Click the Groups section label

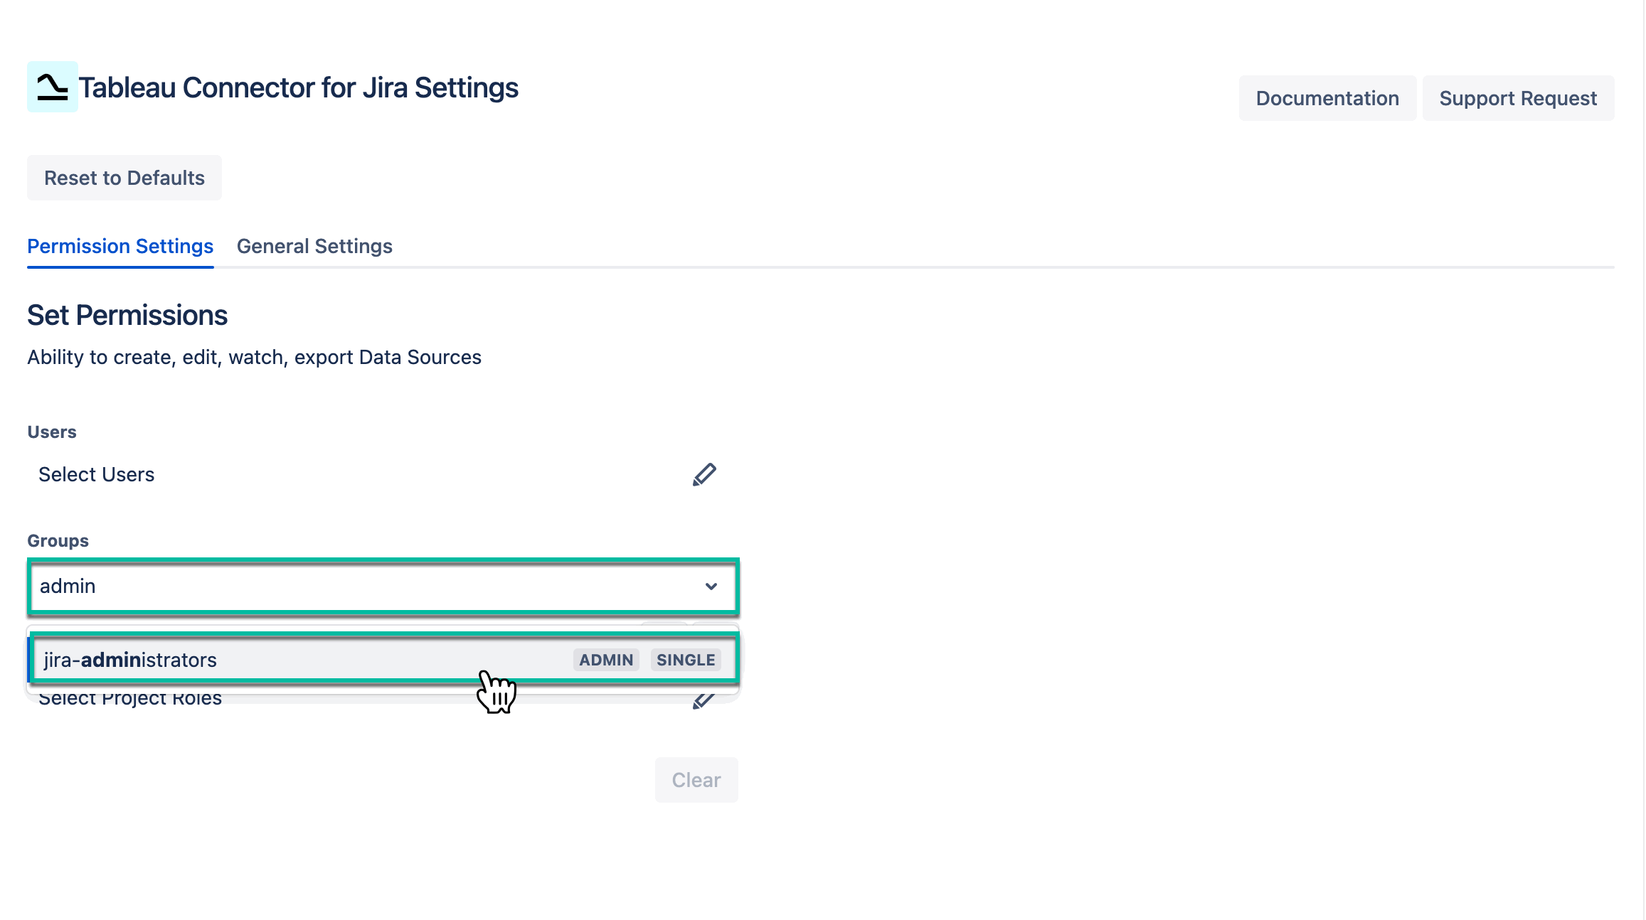[x=57, y=540]
